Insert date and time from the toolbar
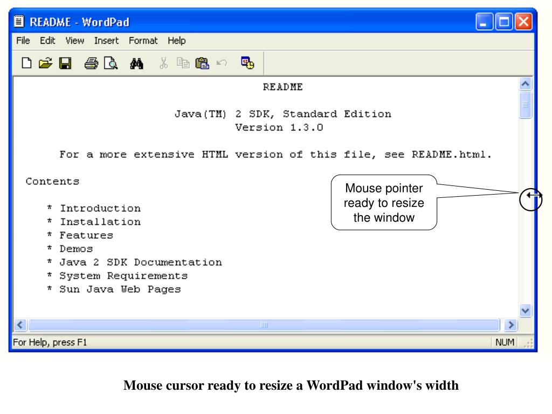552x414 pixels. [247, 63]
